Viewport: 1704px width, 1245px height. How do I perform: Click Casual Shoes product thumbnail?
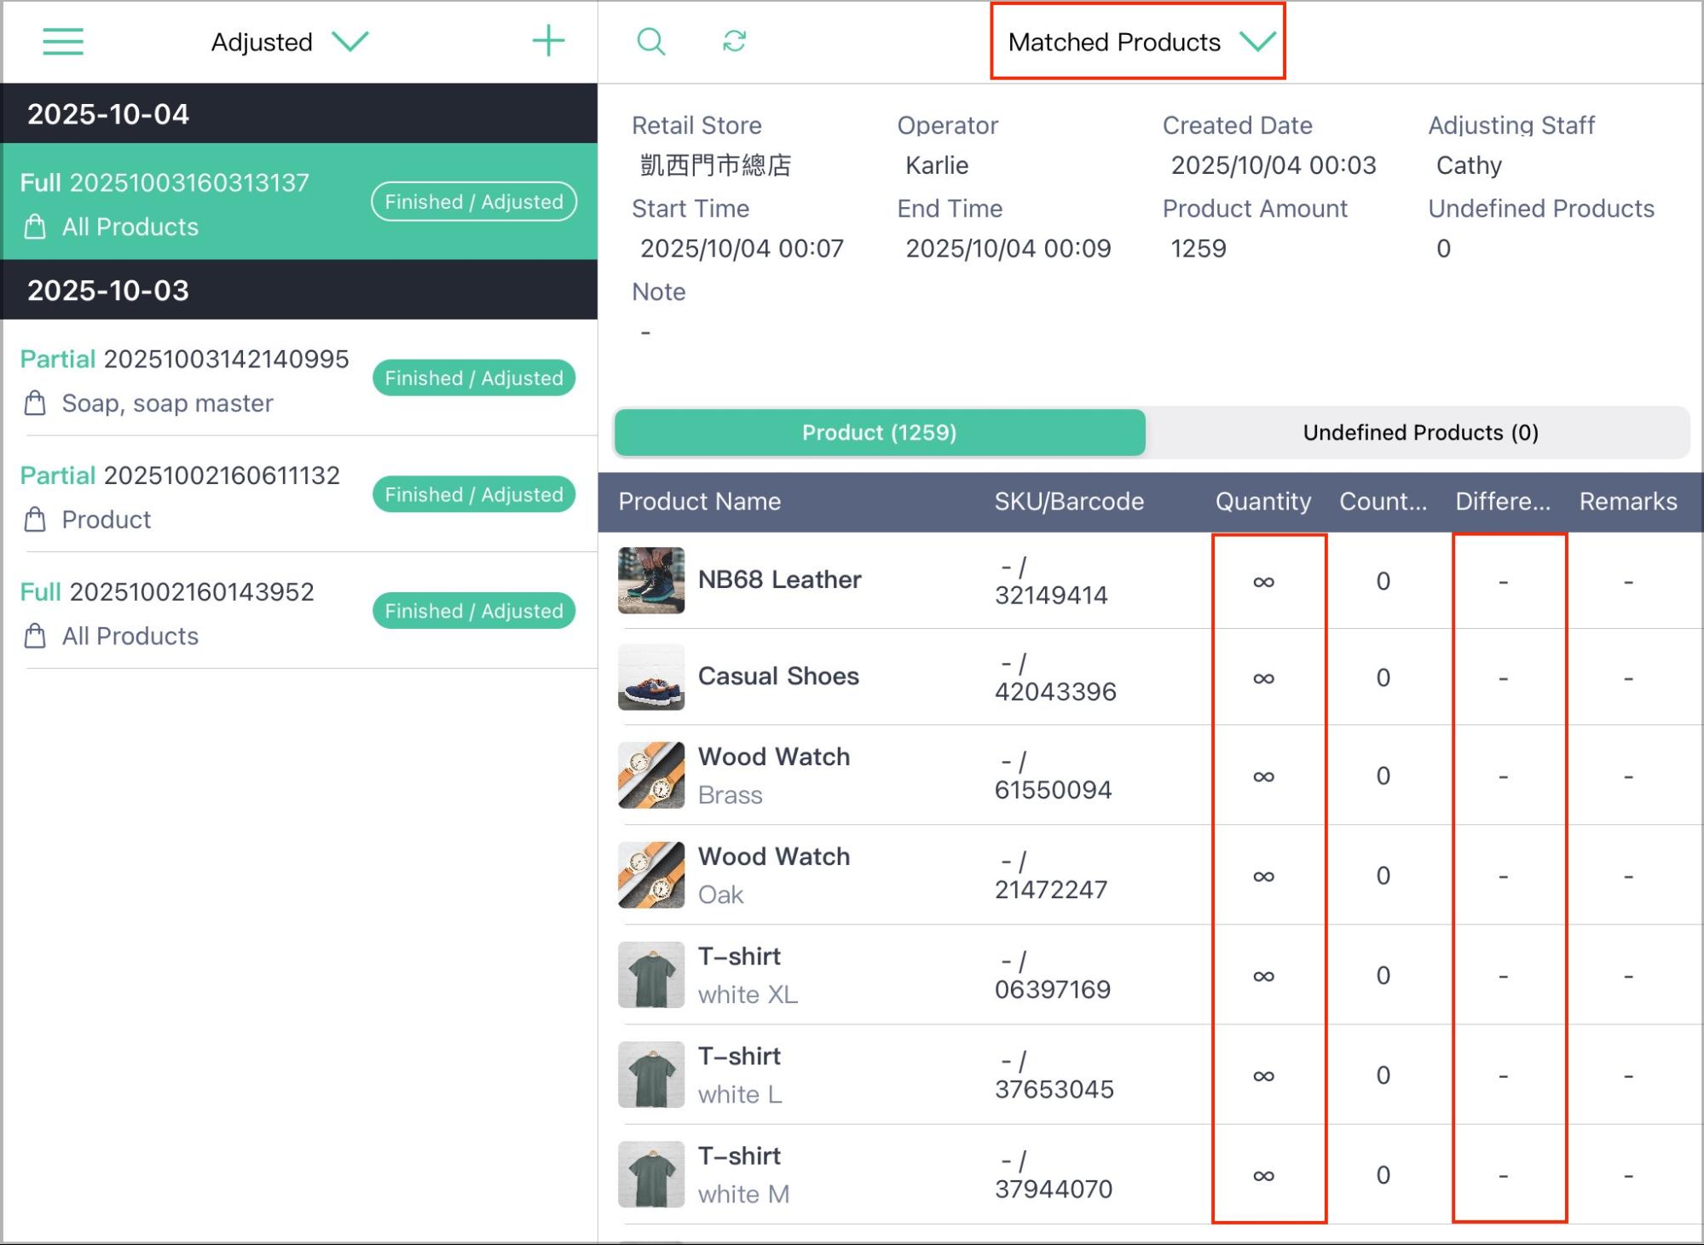(x=651, y=677)
